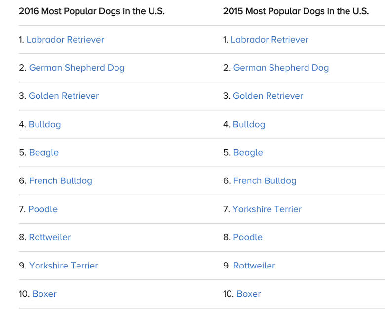Select Rottweiler ranked 9th in 2015
The width and height of the screenshot is (385, 313).
click(254, 266)
